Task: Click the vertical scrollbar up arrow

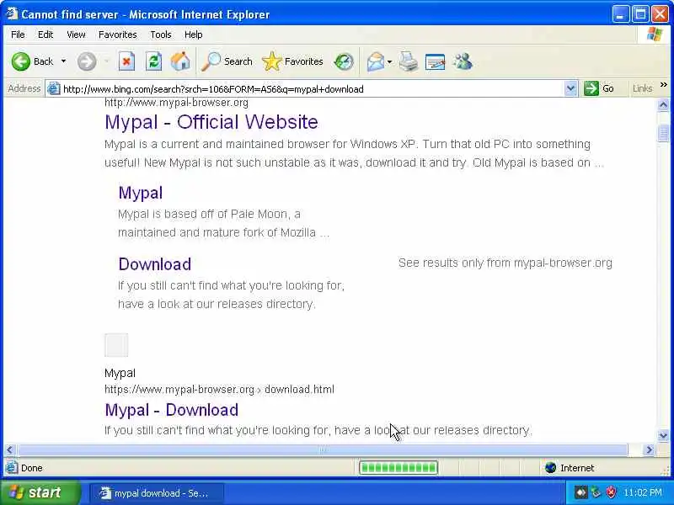Action: 663,104
